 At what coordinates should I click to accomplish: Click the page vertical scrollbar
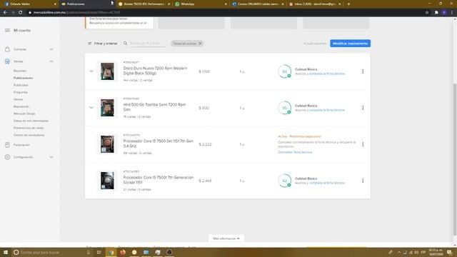(455, 160)
